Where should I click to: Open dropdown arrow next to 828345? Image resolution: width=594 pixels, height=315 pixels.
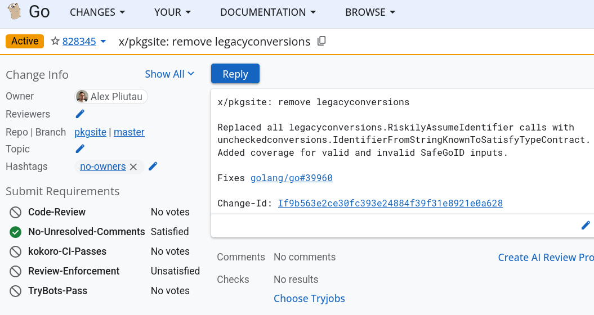103,41
